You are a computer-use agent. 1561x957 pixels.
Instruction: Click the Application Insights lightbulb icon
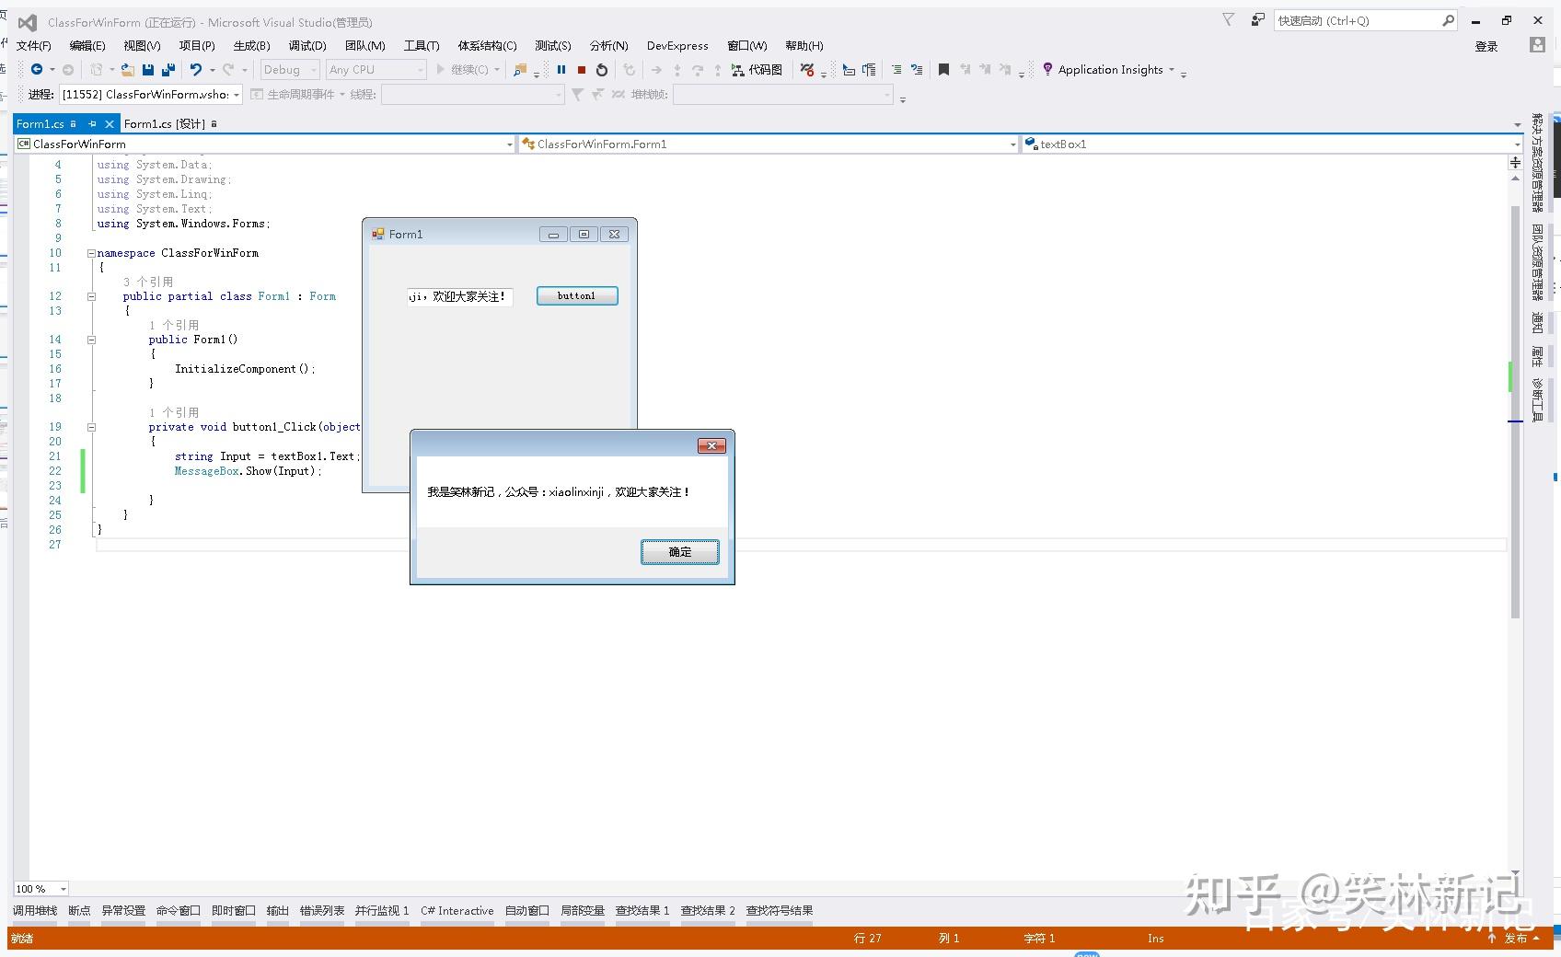click(x=1047, y=70)
